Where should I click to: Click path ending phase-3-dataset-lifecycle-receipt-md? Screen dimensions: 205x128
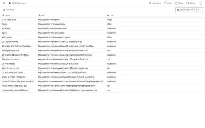coord(70,81)
